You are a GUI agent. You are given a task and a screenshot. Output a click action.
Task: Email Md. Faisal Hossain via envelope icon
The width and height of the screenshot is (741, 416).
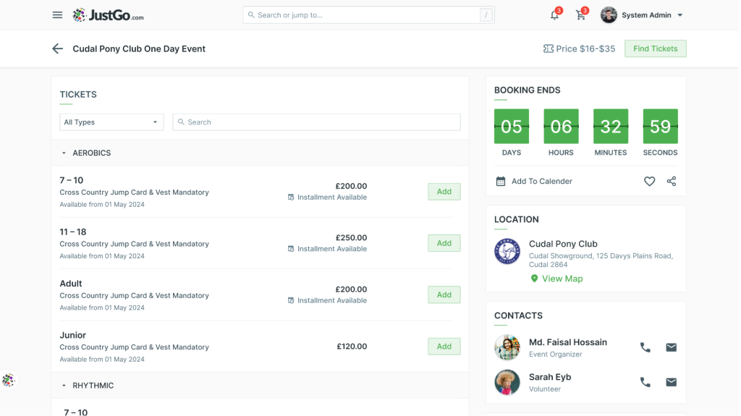[x=671, y=347]
